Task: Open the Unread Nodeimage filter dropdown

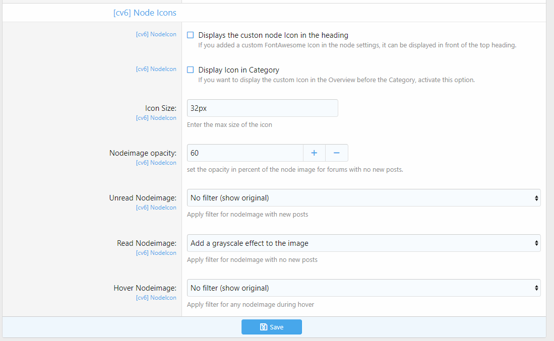Action: click(x=363, y=197)
